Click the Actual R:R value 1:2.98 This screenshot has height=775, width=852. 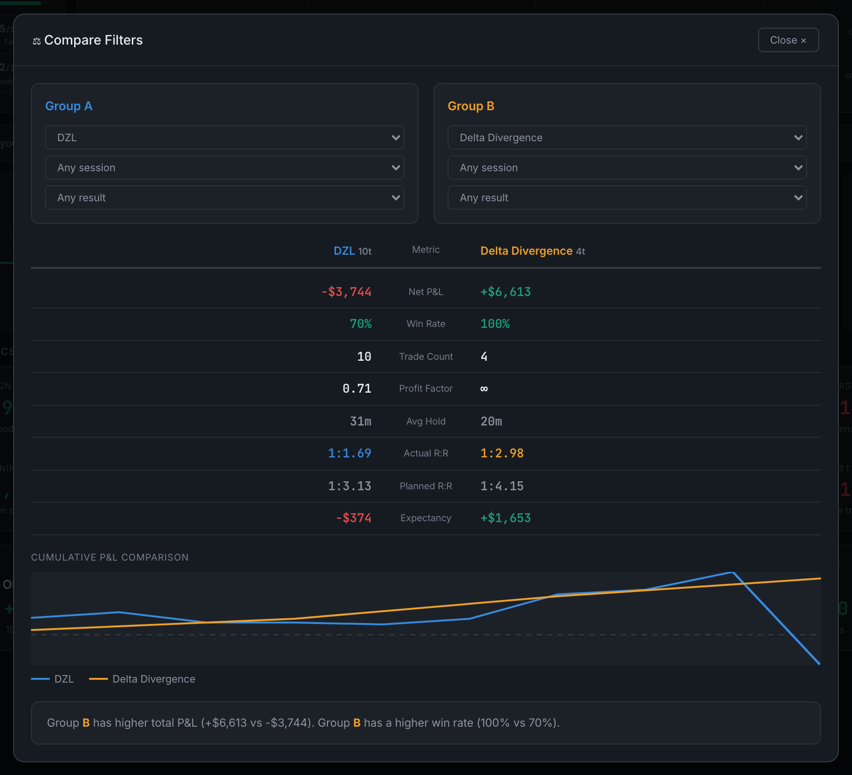tap(502, 453)
